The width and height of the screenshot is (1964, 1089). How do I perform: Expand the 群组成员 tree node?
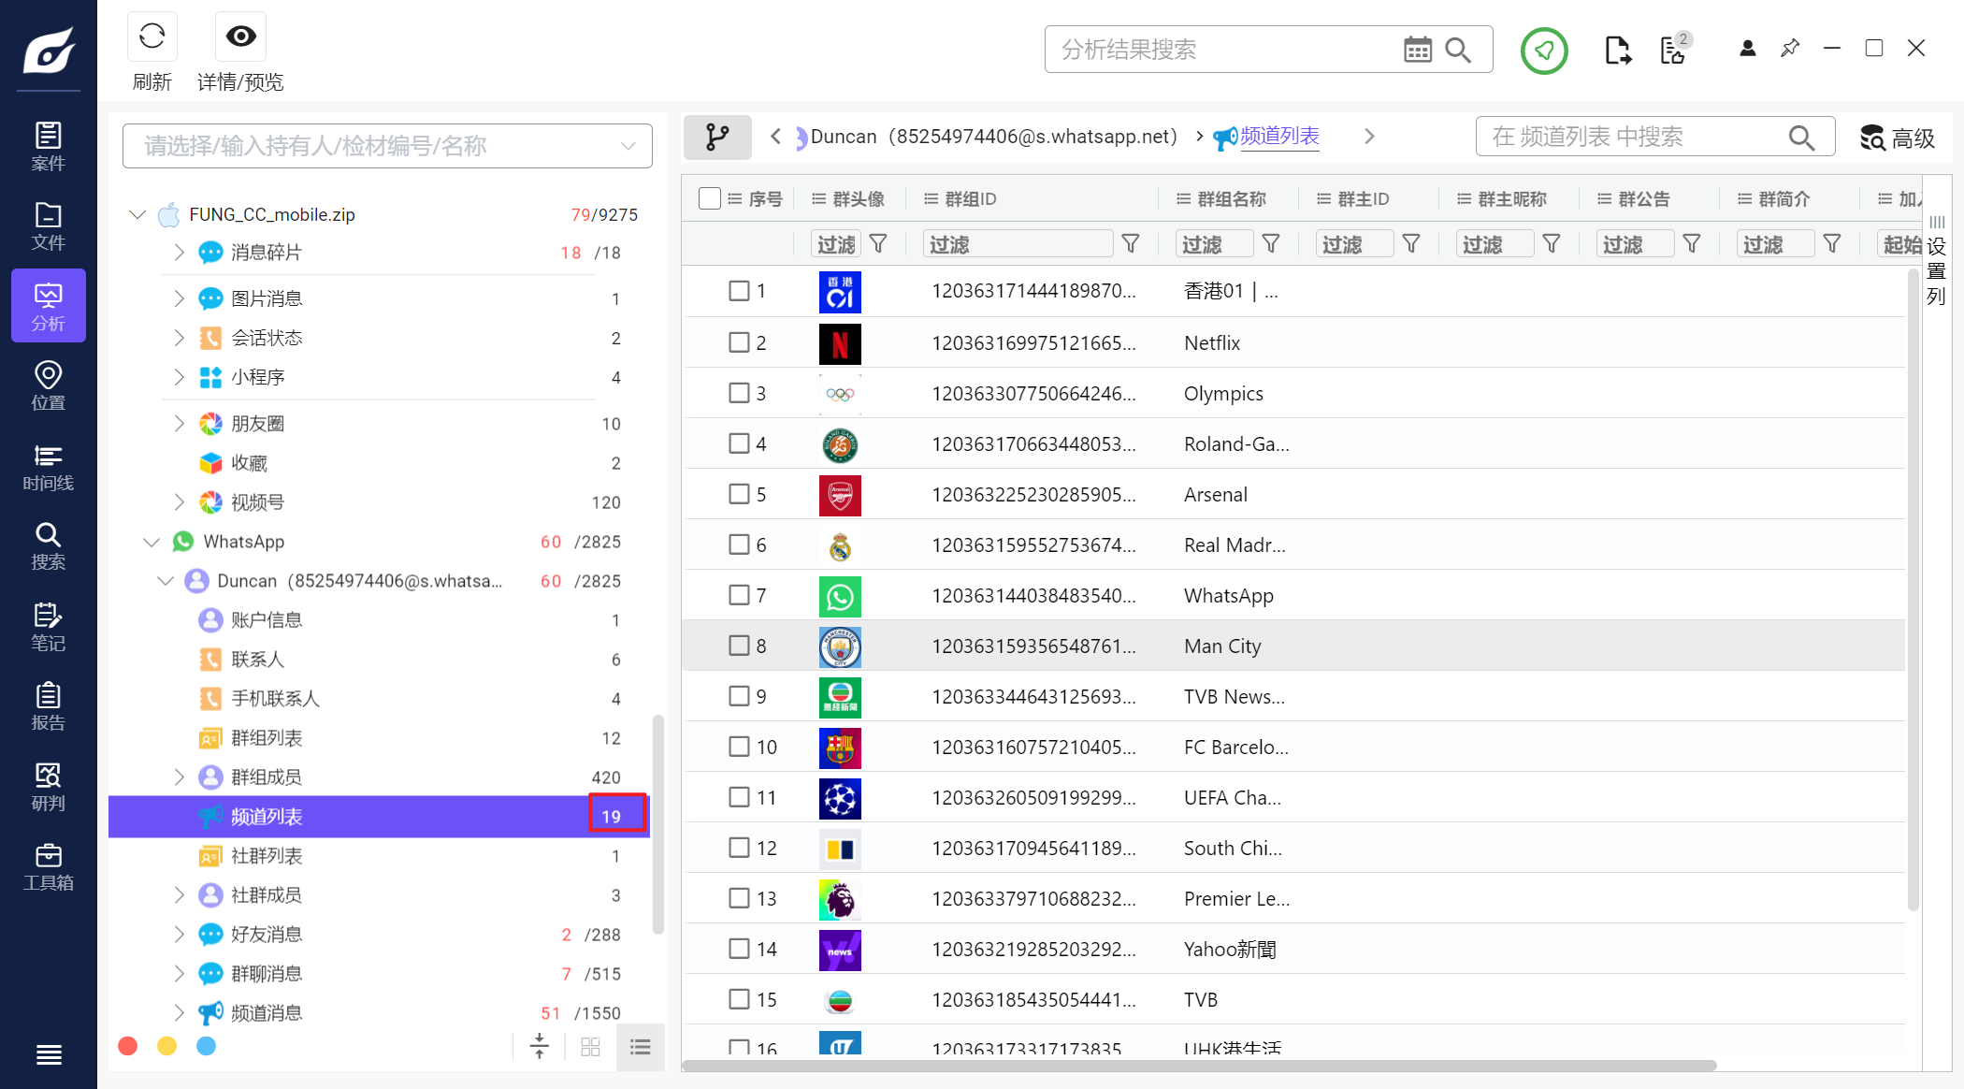click(x=179, y=777)
